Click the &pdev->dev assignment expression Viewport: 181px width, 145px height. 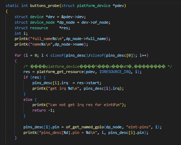(x=72, y=17)
